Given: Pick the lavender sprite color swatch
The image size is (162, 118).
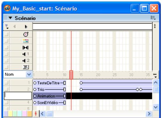Looking at the screenshot, I should click(x=6, y=114).
